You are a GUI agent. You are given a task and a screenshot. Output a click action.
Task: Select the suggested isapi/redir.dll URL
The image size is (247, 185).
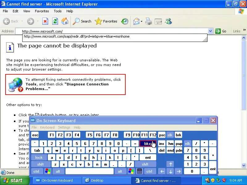[77, 36]
